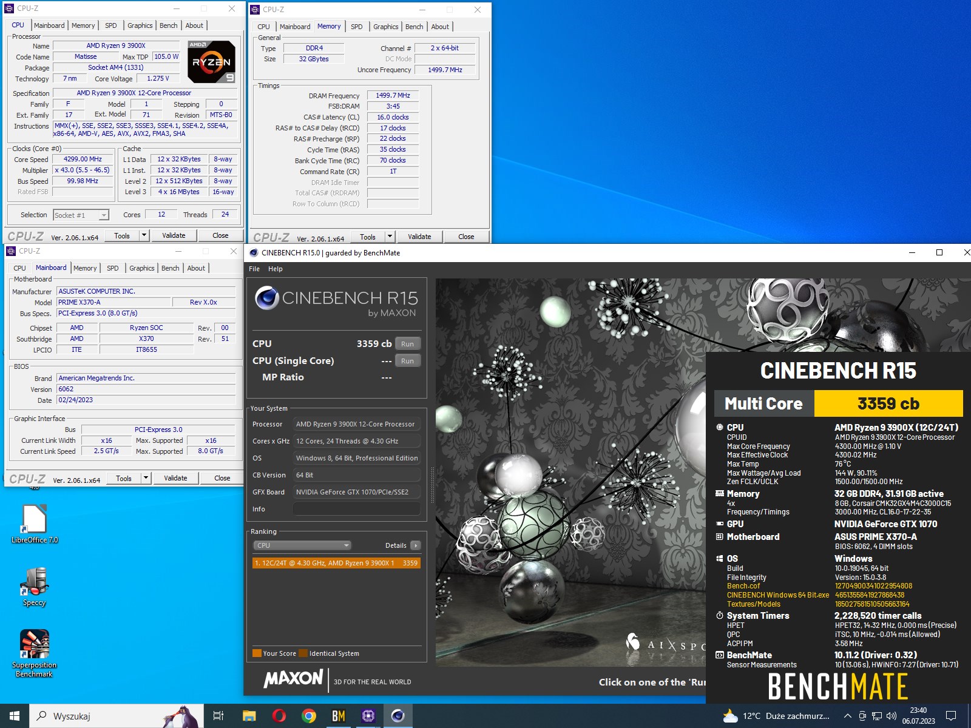Open Google Chrome from taskbar
The height and width of the screenshot is (728, 971).
click(x=308, y=716)
